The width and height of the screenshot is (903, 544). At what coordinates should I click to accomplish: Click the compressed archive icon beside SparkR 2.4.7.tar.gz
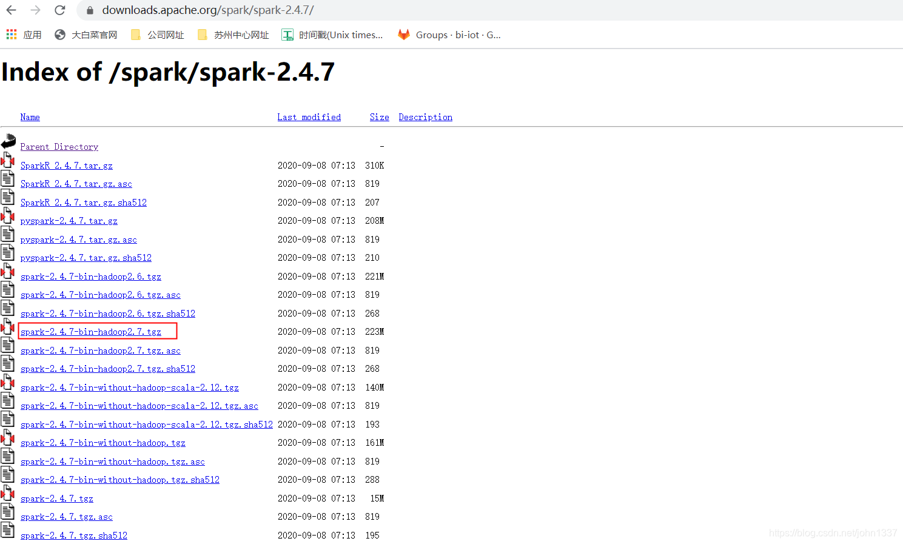8,160
